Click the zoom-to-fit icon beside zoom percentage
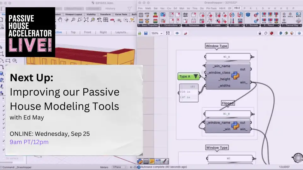Screen dimensions: 303x170 (x=168, y=33)
